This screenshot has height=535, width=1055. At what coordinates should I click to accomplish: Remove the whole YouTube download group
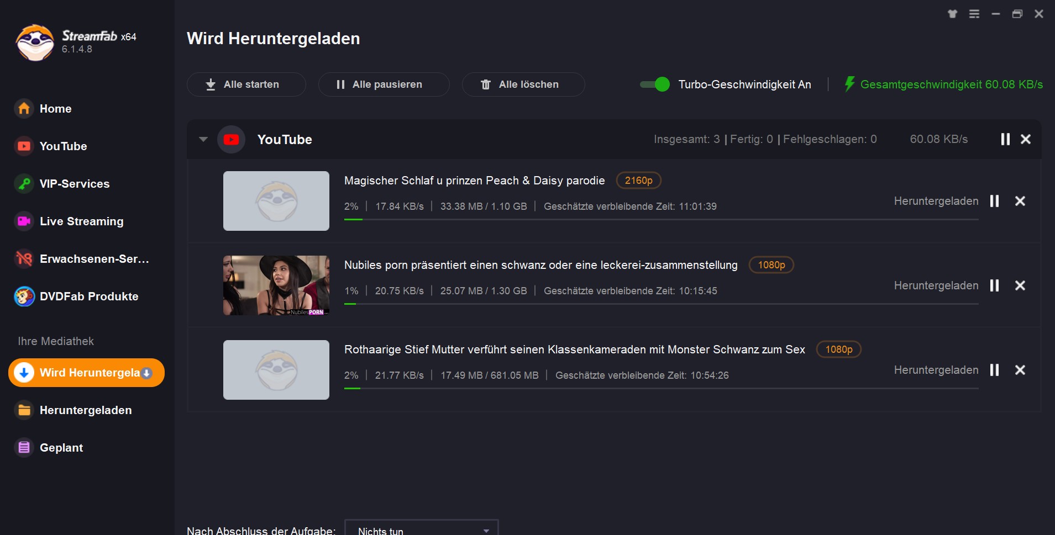click(1026, 139)
